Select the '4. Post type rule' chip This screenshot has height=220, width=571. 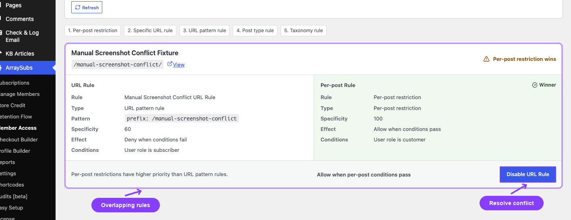[x=255, y=31]
